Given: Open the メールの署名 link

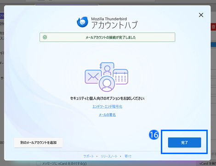Looking at the screenshot, I should (x=107, y=115).
